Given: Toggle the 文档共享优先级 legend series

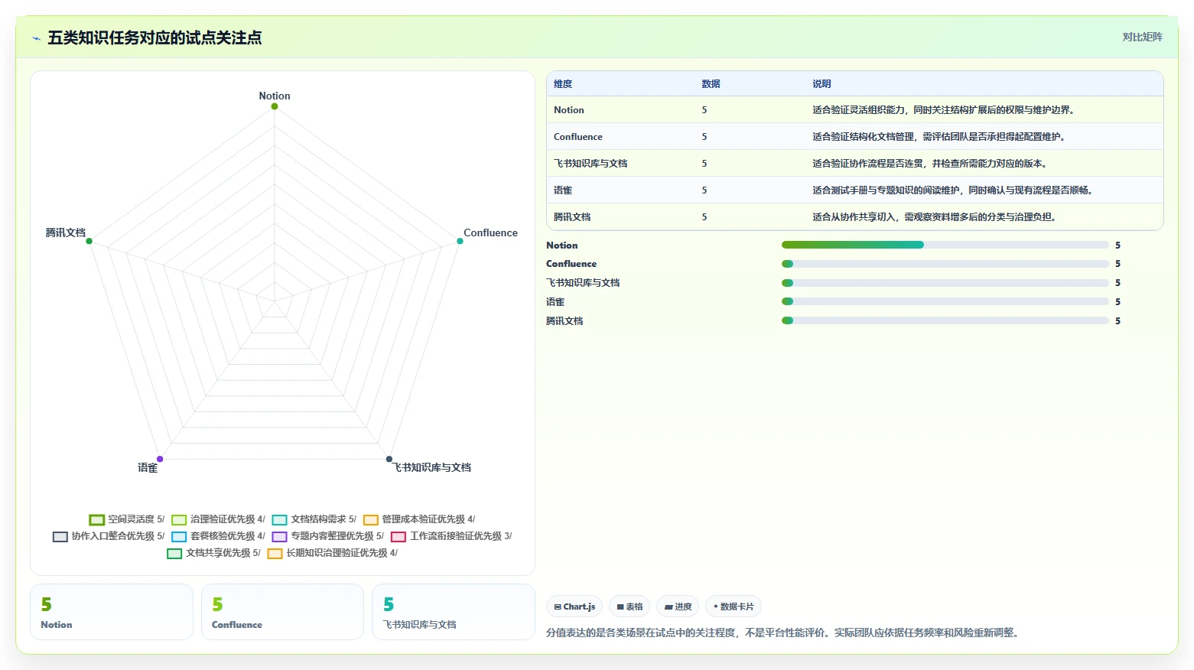Looking at the screenshot, I should coord(214,553).
